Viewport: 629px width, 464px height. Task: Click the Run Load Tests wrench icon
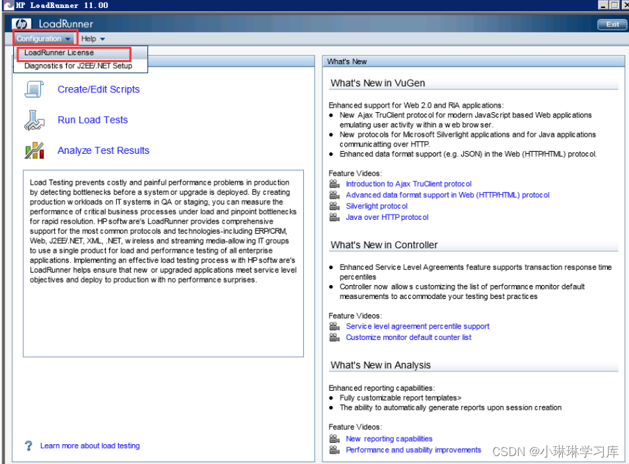coord(34,120)
